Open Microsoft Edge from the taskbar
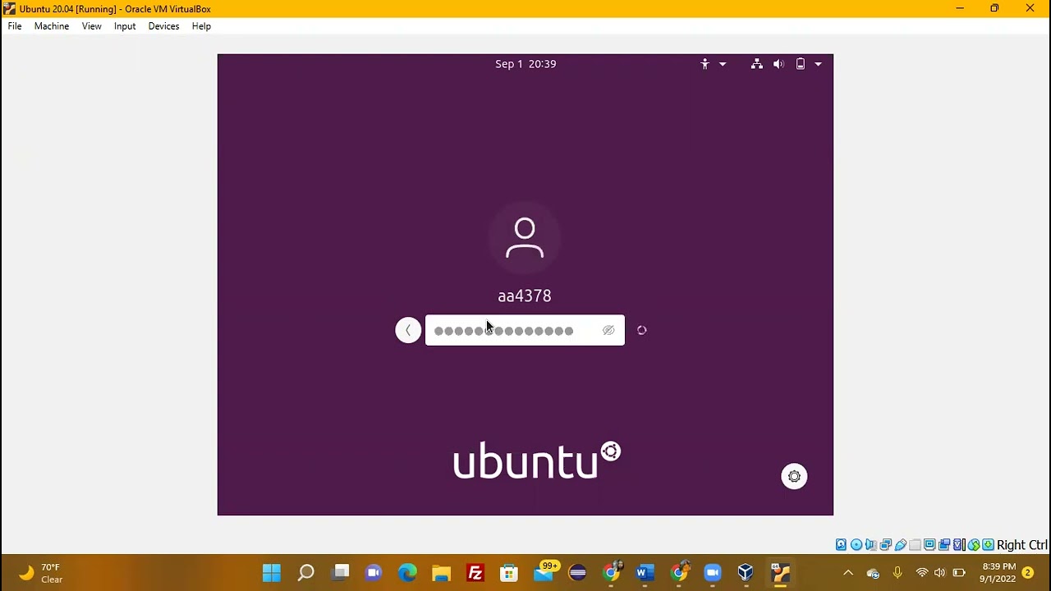This screenshot has width=1051, height=591. pos(407,572)
